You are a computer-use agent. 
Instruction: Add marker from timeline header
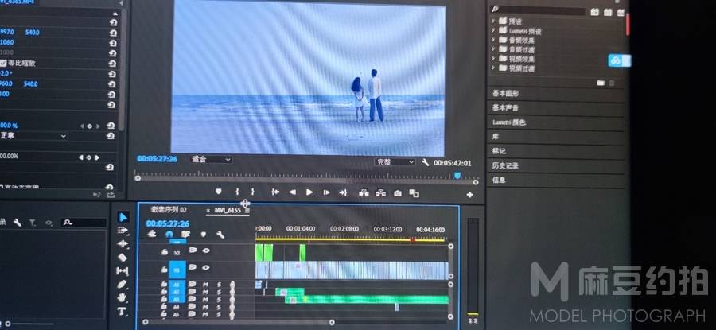pos(203,234)
